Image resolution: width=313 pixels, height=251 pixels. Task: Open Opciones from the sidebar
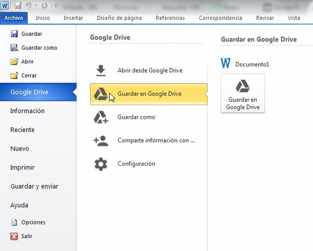click(33, 222)
